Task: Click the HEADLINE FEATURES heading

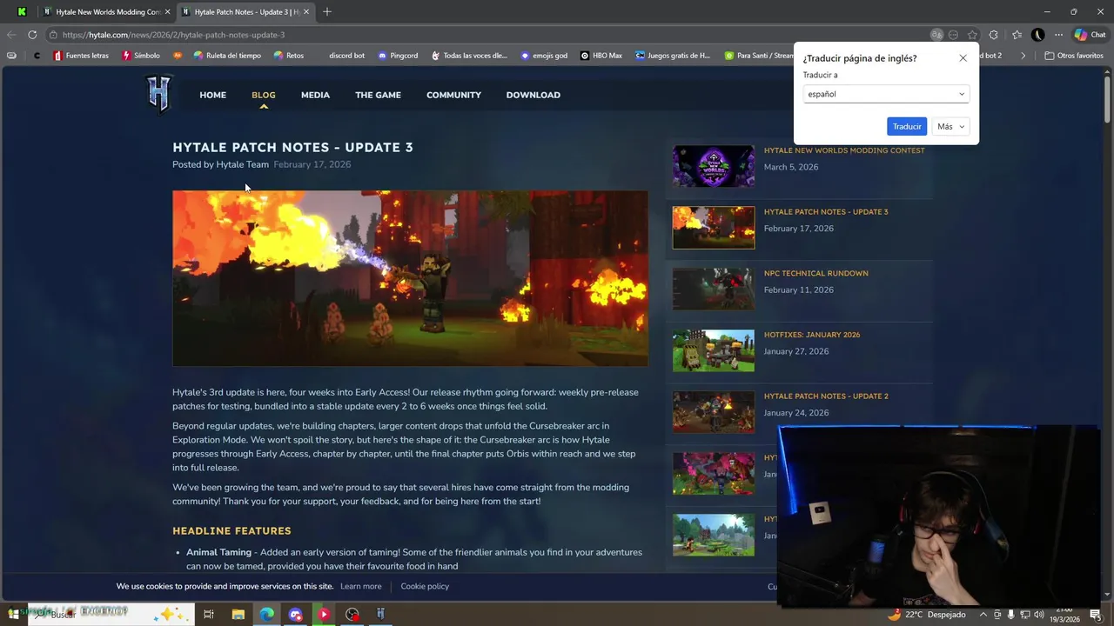Action: pyautogui.click(x=232, y=530)
